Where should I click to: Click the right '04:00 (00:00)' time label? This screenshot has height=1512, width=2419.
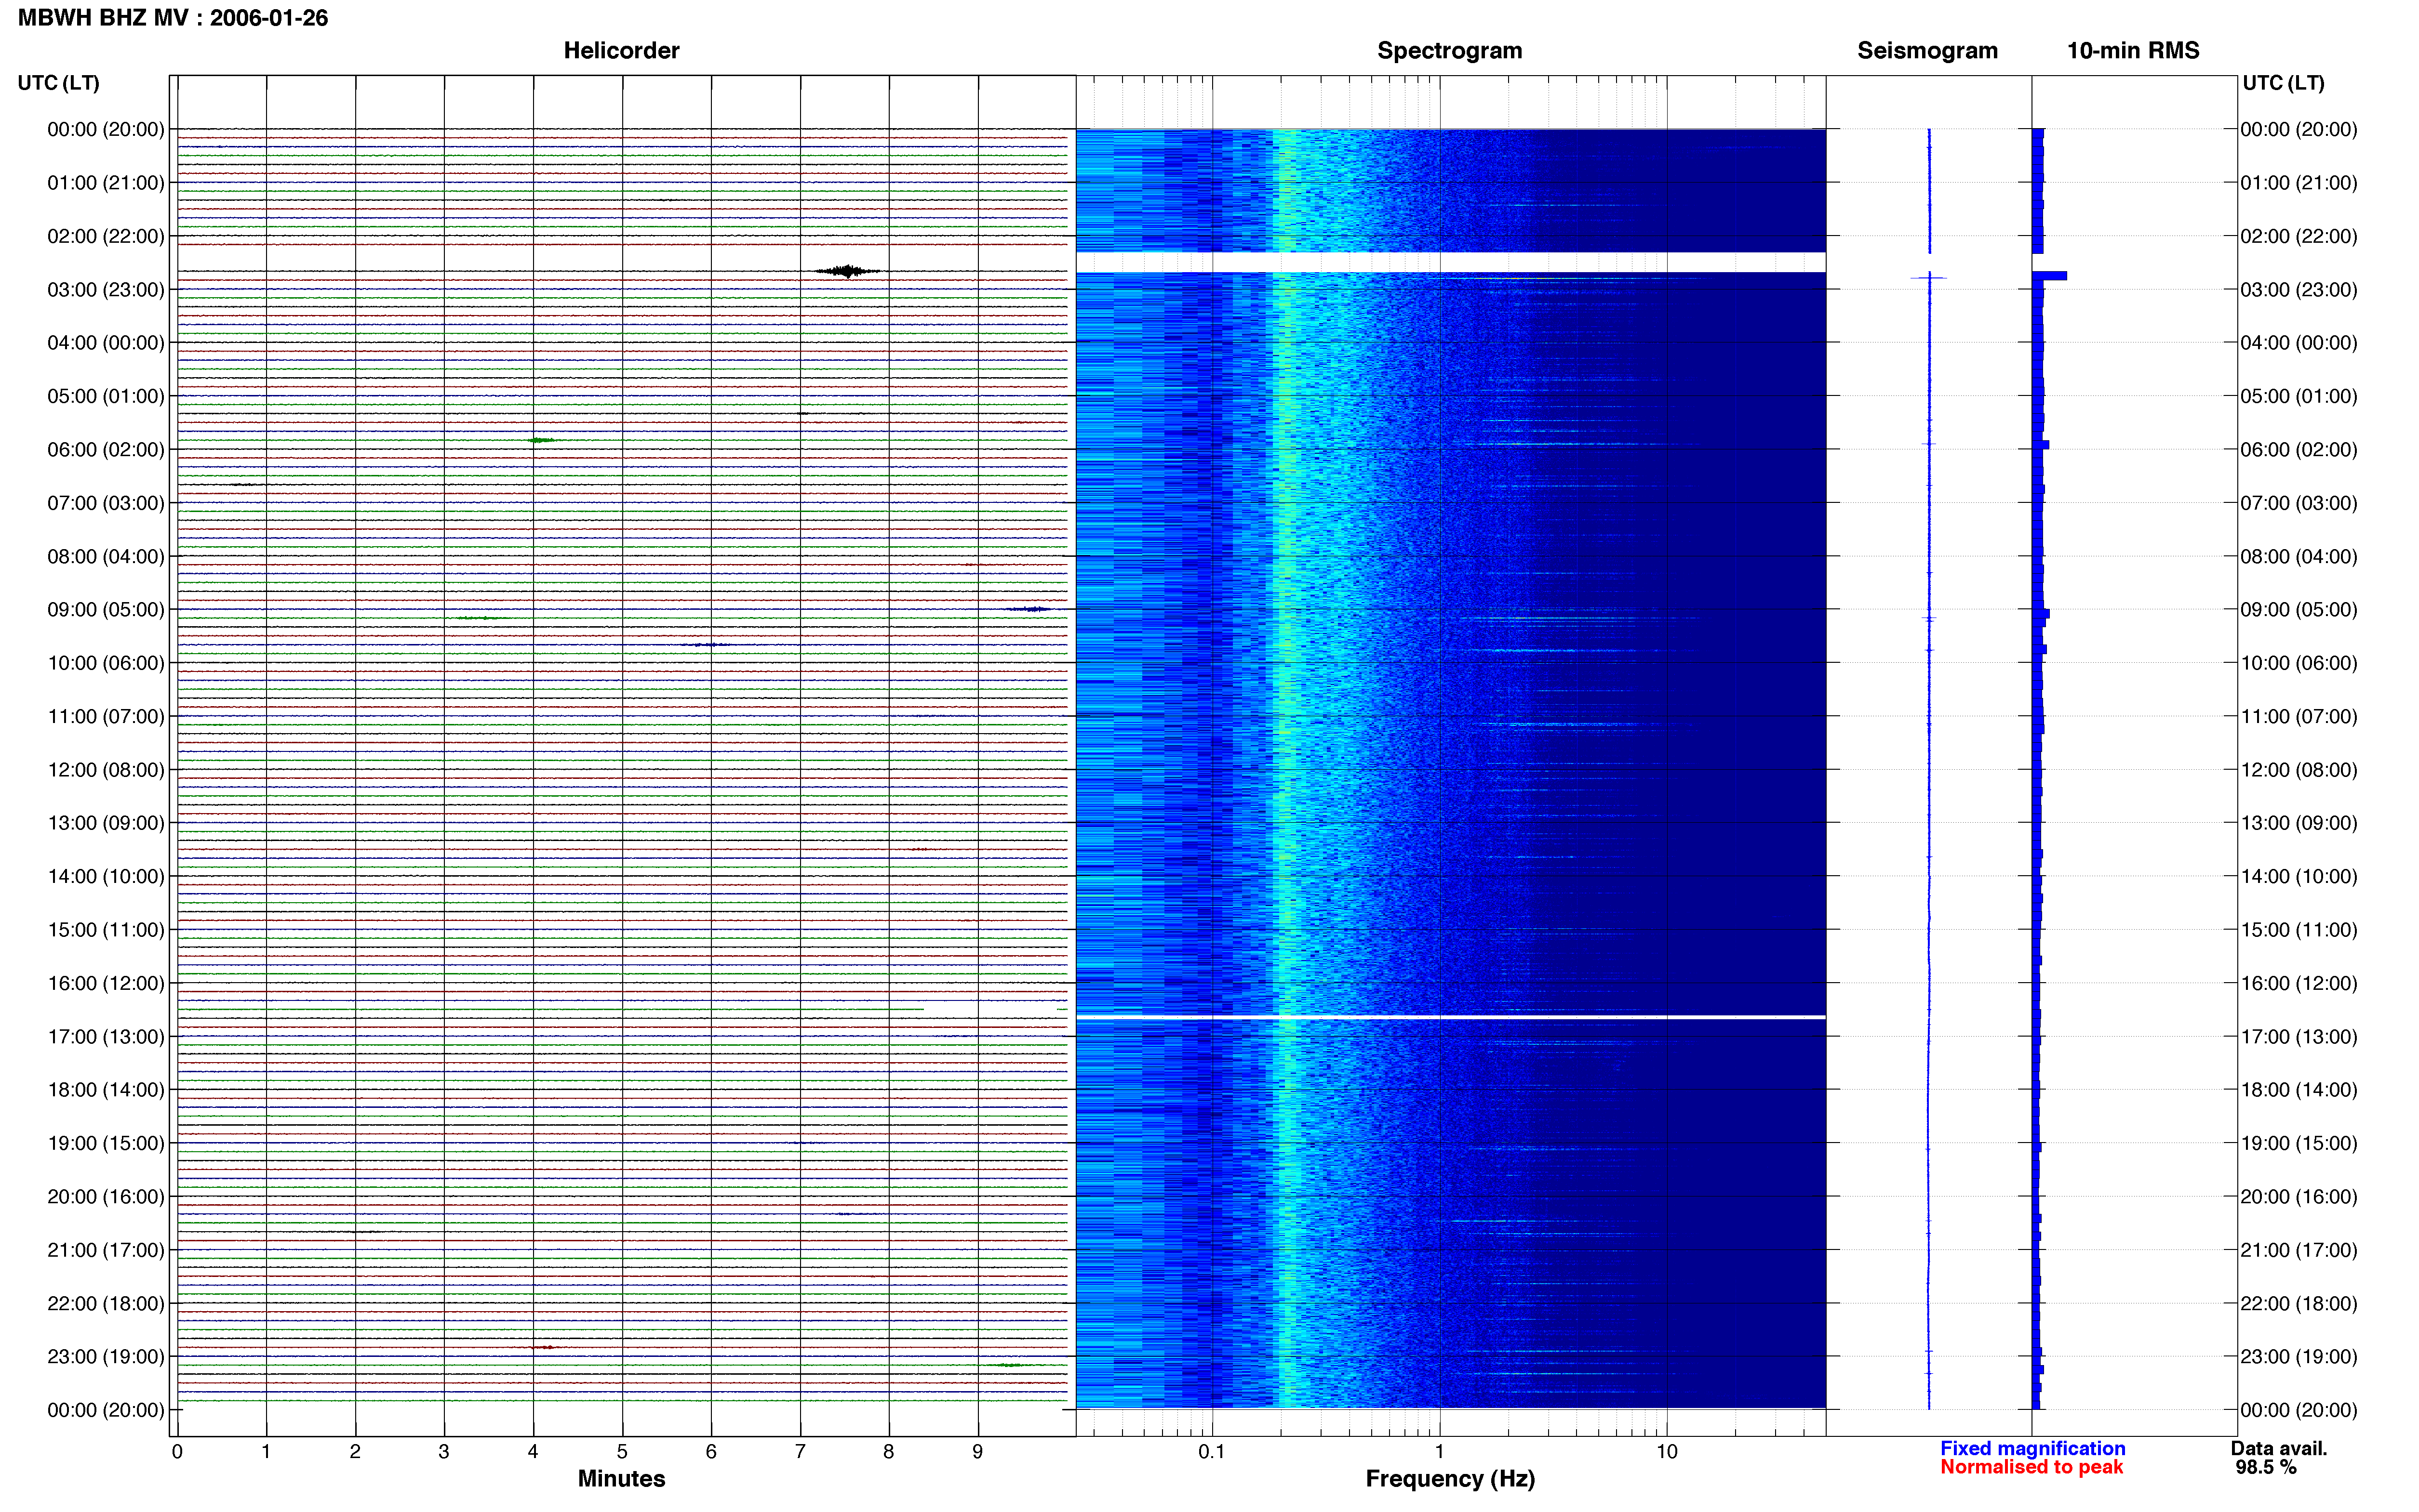2299,342
